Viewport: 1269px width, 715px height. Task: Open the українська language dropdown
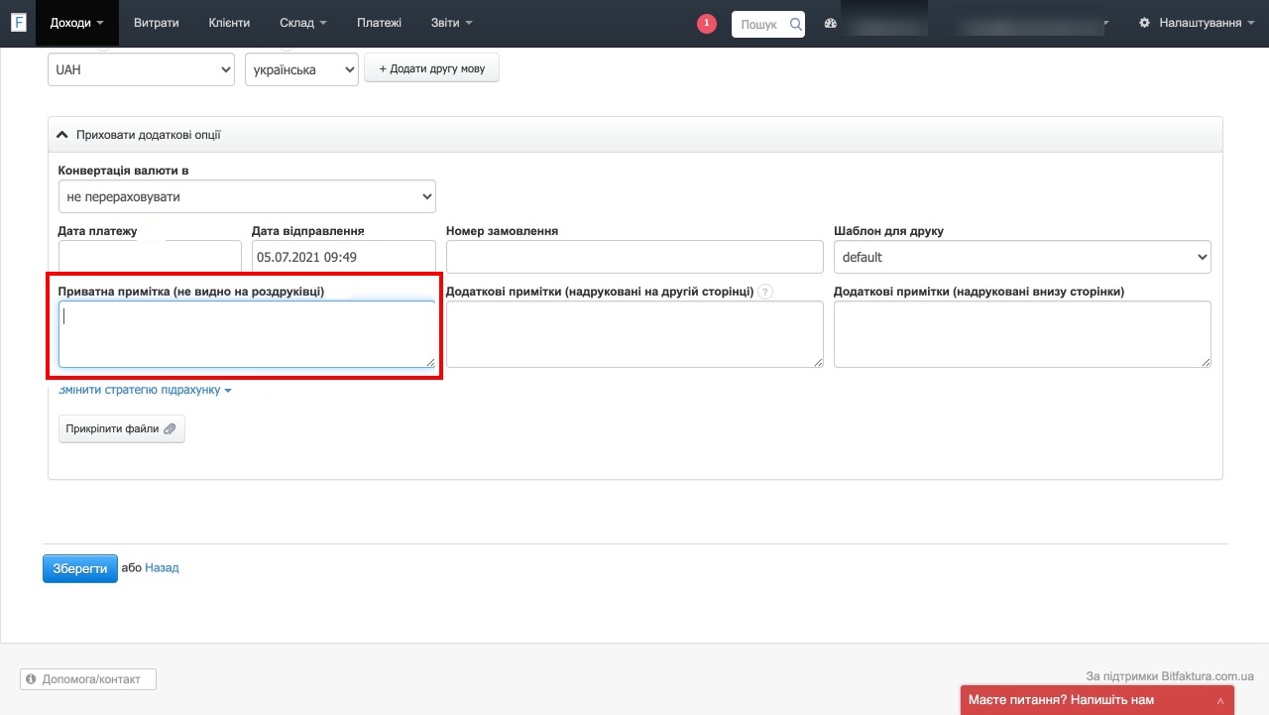coord(301,70)
